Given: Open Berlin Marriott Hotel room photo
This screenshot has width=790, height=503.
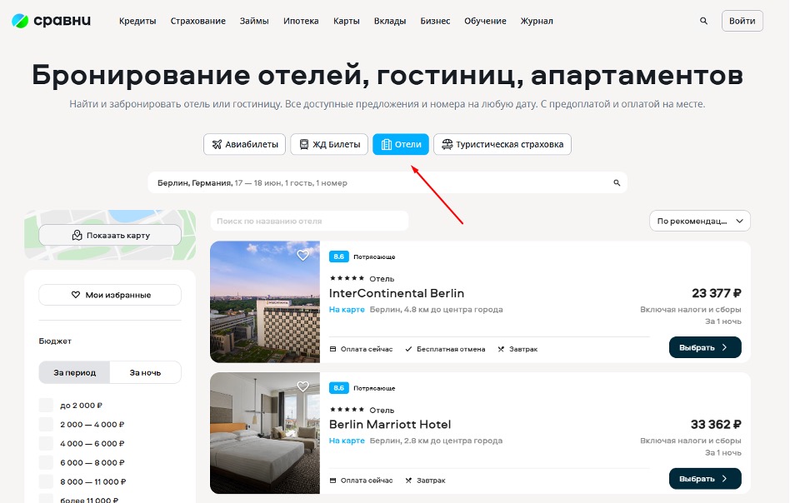Looking at the screenshot, I should 265,433.
